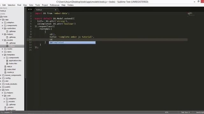Screen dimensions: 204x114
Task: Go to previous tab with left arrow
Action: click(x=29, y=9)
